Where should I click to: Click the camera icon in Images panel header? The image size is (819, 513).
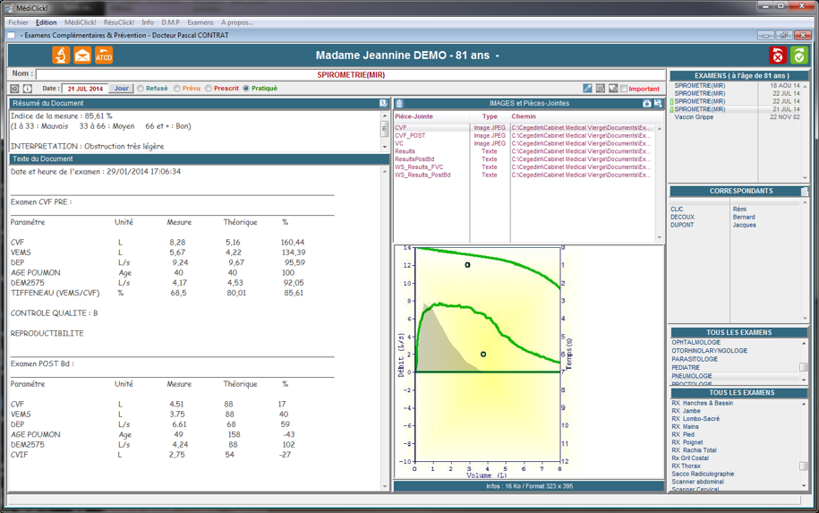[x=646, y=104]
